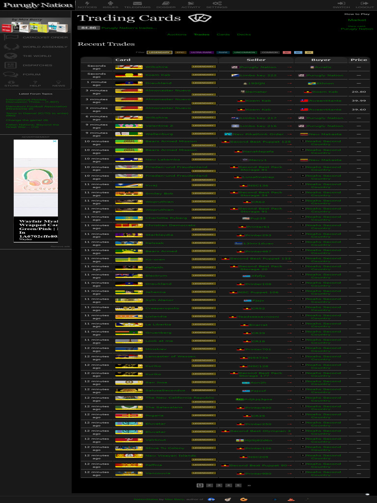This screenshot has width=377, height=503.
Task: Open Purugly Nation's trades link
Action: coord(129,28)
